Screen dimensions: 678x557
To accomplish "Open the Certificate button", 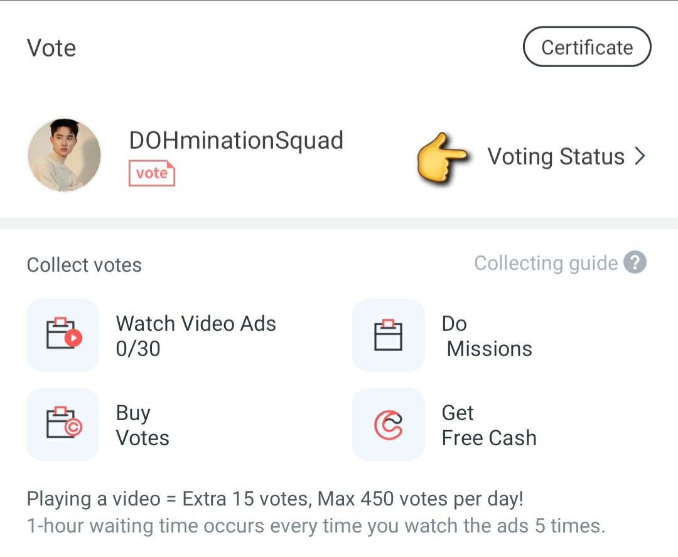I will pyautogui.click(x=587, y=46).
